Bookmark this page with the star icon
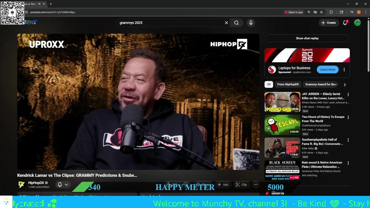The height and width of the screenshot is (208, 370). click(x=321, y=12)
